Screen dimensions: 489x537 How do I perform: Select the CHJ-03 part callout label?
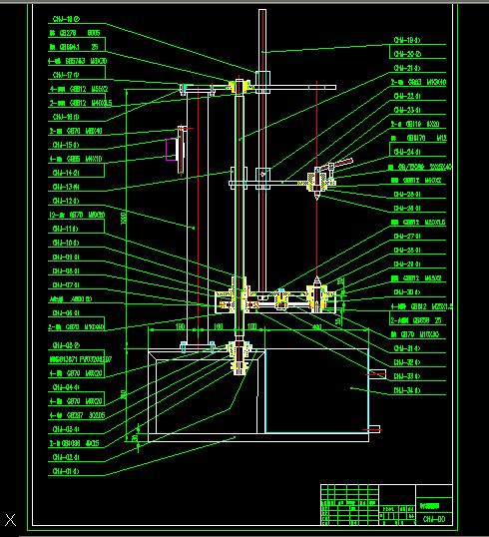[66, 429]
